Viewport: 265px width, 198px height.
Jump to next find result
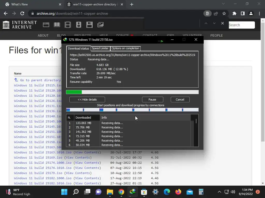(x=214, y=23)
